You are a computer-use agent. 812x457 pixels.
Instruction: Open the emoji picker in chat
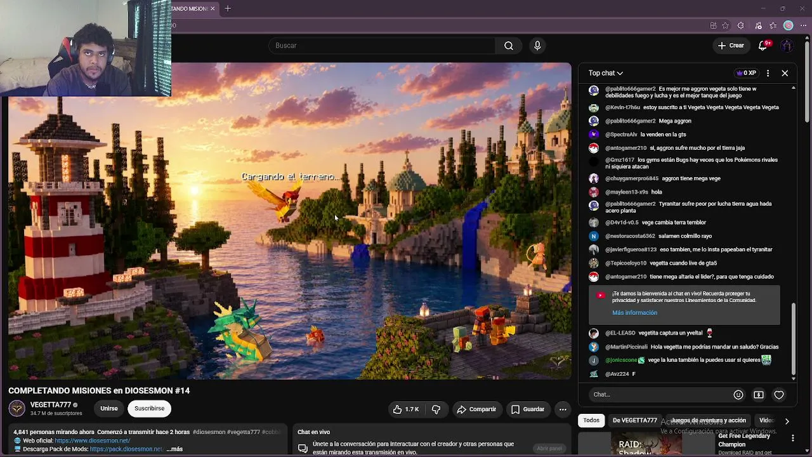pyautogui.click(x=738, y=395)
